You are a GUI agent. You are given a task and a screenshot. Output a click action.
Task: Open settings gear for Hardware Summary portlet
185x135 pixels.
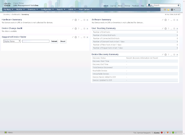coord(75,20)
